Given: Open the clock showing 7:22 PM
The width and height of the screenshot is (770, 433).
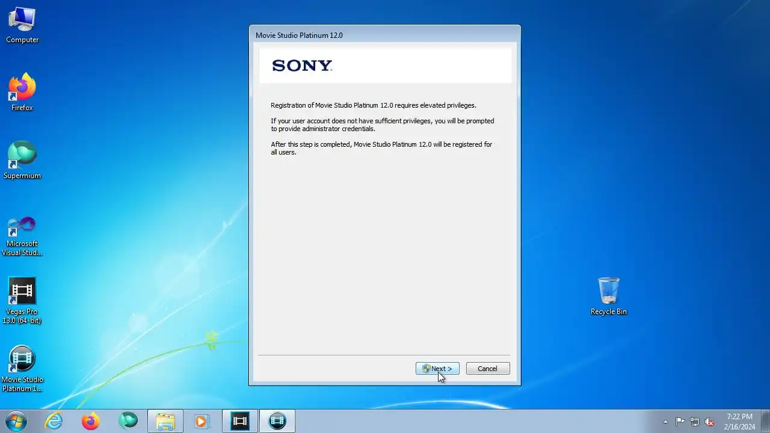Looking at the screenshot, I should [739, 422].
